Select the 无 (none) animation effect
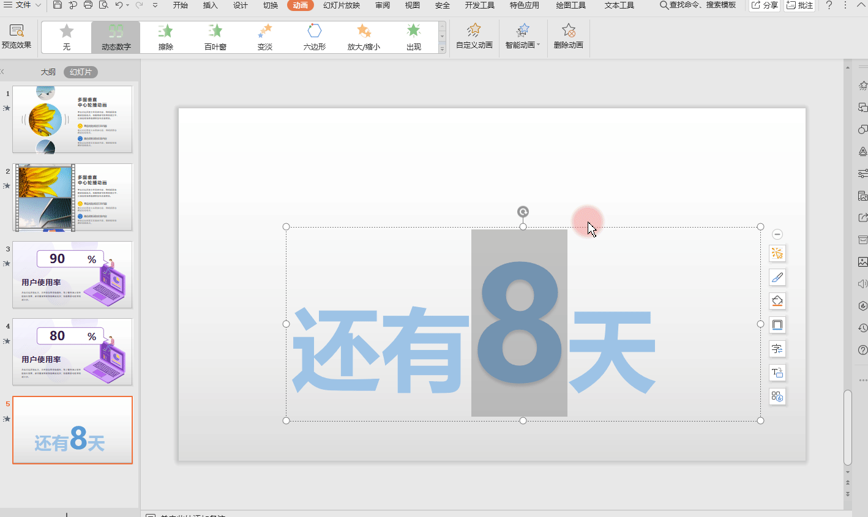The image size is (868, 517). point(67,37)
